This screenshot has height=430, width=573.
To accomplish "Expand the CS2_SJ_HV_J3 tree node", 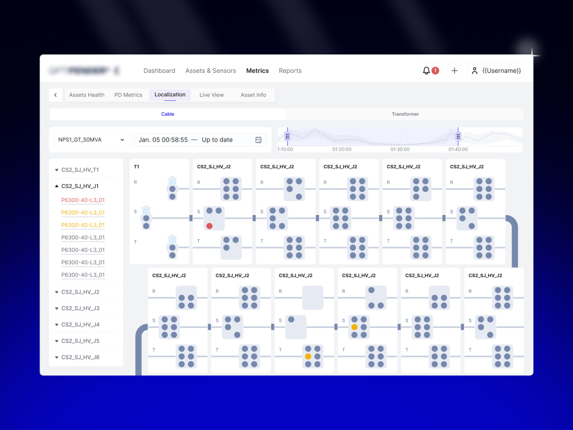I will click(x=57, y=308).
